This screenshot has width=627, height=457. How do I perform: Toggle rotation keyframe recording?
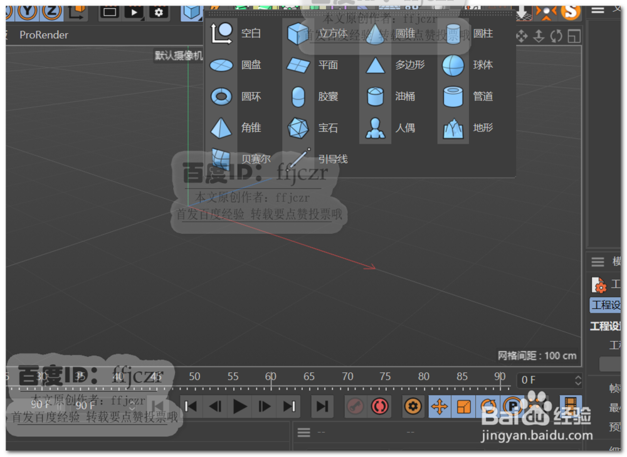(x=487, y=407)
